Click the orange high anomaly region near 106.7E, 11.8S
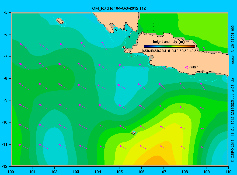Image resolution: width=237 pixels, height=175 pixels. pyautogui.click(x=156, y=160)
